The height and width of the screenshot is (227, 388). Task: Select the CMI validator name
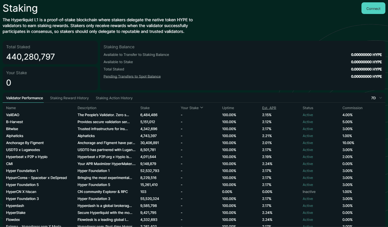(x=9, y=164)
